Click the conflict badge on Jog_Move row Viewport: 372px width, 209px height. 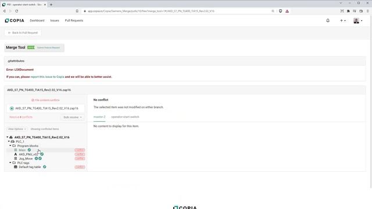80,158
